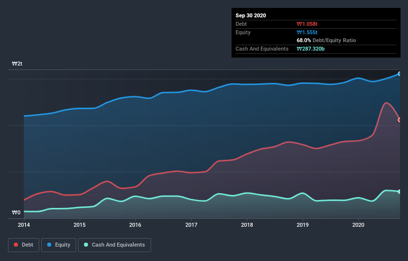Click the Debt label in the tooltip
The image size is (408, 261).
pyautogui.click(x=241, y=24)
